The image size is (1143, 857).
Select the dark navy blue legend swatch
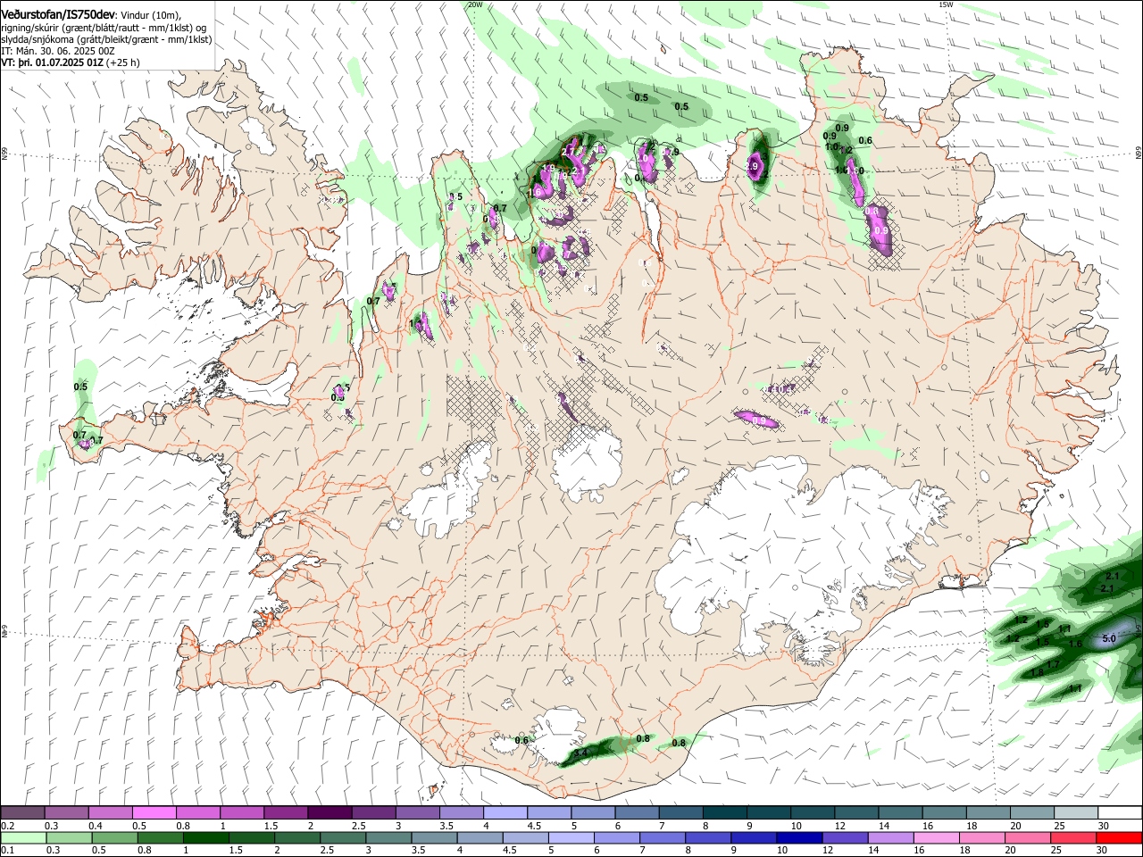click(x=798, y=837)
